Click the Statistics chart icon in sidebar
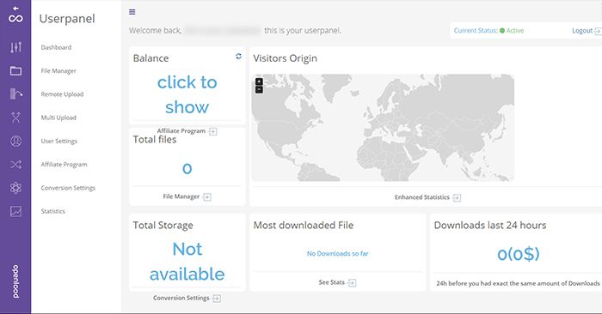 coord(15,211)
